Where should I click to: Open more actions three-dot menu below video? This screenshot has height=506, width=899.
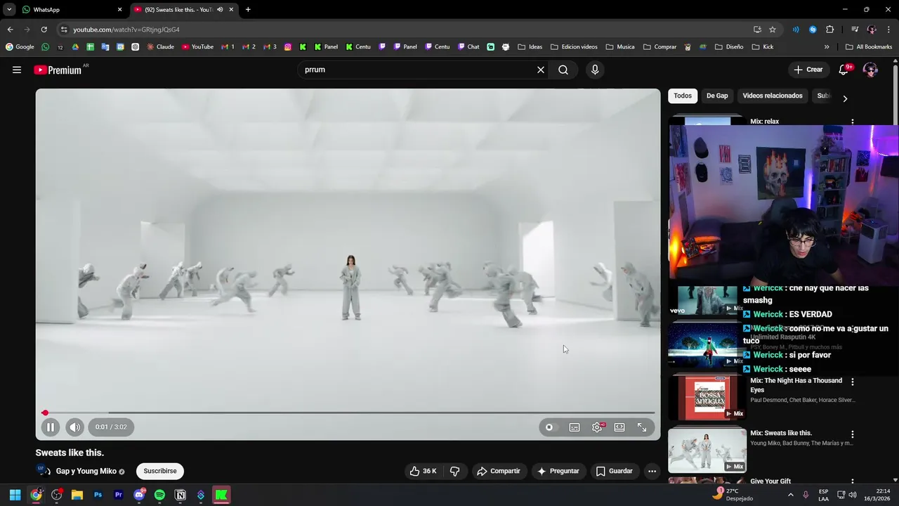pos(652,471)
